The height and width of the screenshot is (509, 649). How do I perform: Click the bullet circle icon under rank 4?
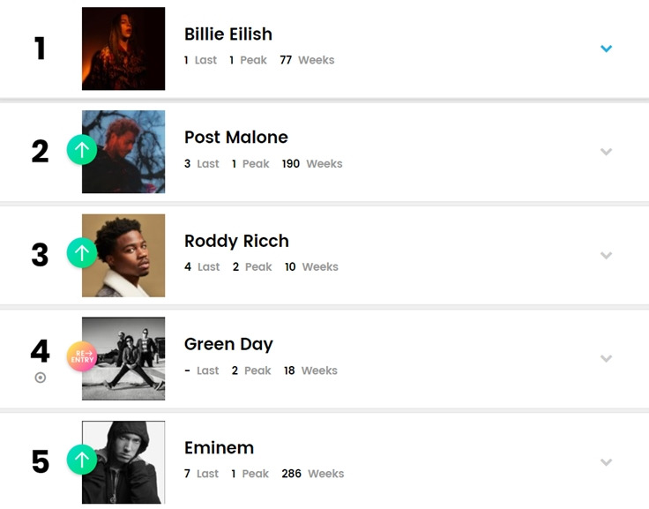pos(41,378)
